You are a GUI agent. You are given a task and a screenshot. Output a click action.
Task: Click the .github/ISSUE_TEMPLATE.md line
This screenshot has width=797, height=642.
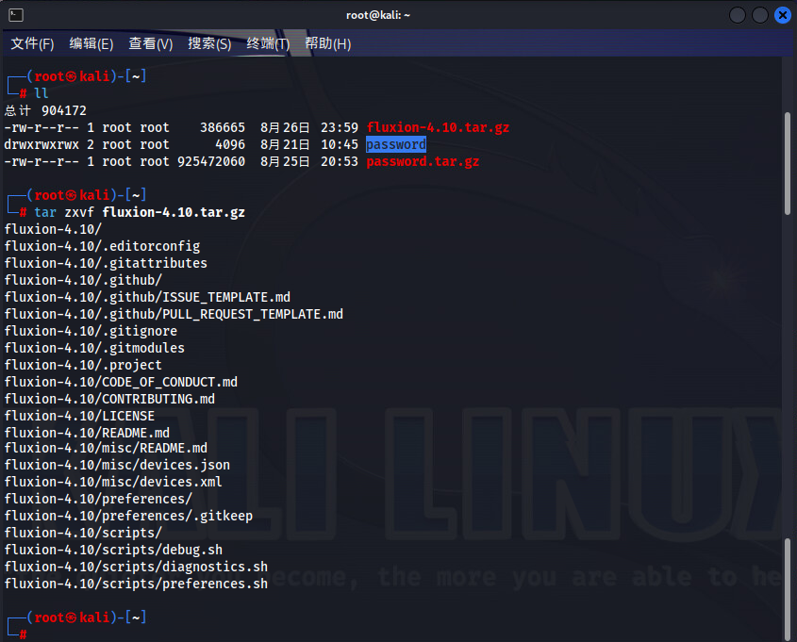(147, 297)
